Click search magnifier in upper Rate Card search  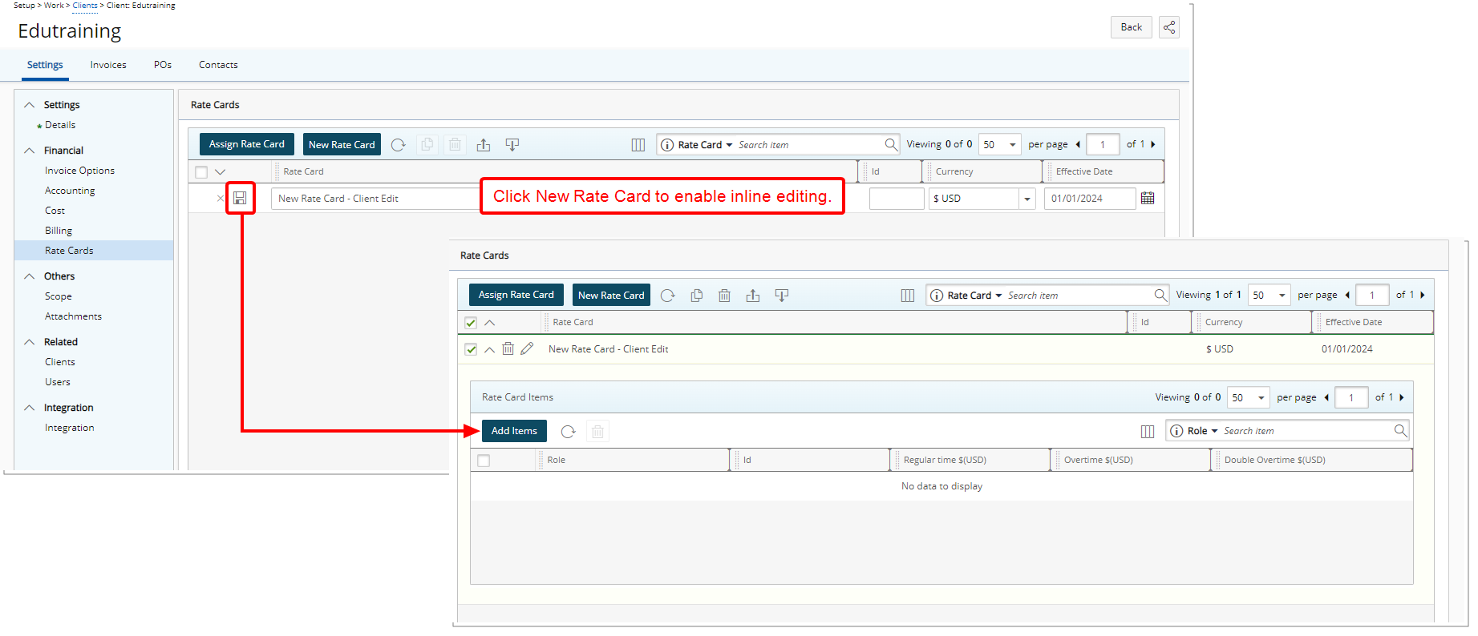pos(891,145)
